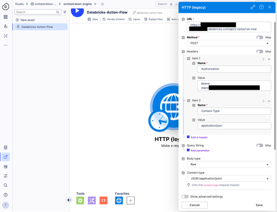
Task: Open the apps grid icon in sidebar
Action: point(5,17)
